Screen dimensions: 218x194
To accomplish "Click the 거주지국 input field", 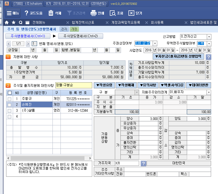I will click(x=126, y=163).
